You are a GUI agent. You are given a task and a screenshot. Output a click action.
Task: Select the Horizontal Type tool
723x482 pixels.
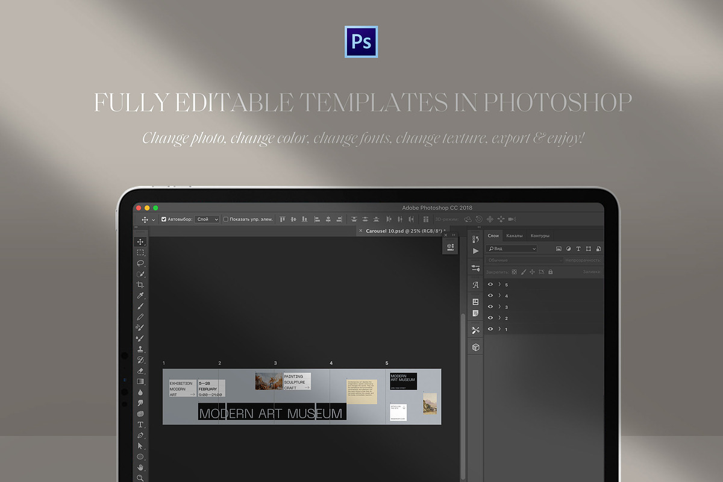[140, 425]
